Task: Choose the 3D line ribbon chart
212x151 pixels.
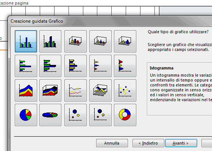Action: click(x=100, y=90)
